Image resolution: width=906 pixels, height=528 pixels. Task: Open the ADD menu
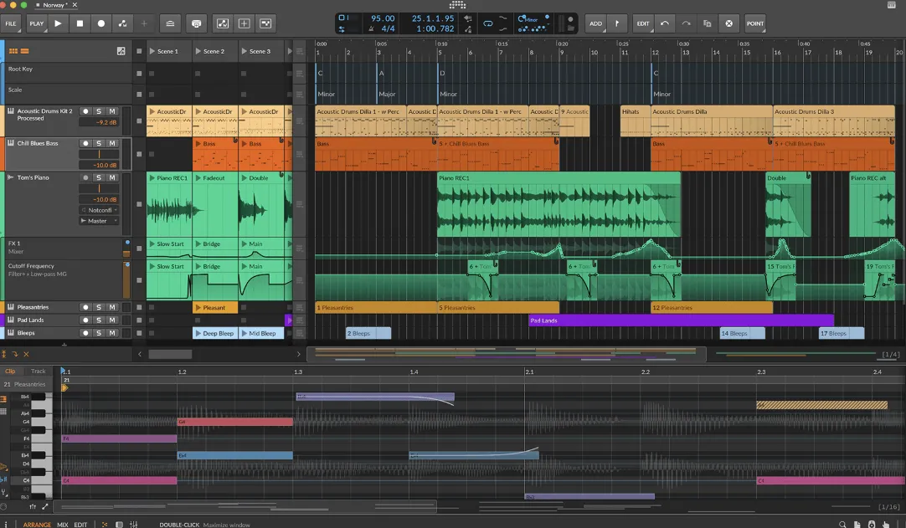(595, 23)
